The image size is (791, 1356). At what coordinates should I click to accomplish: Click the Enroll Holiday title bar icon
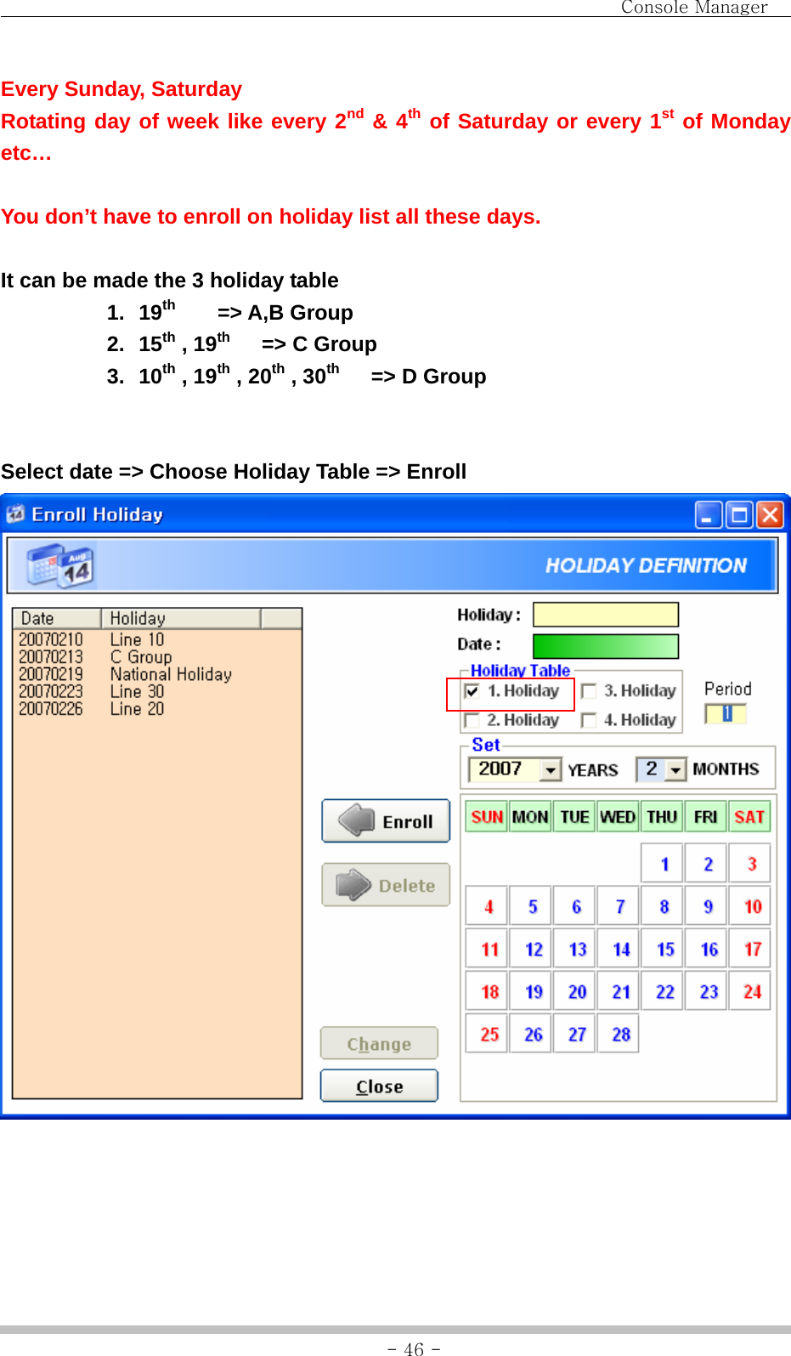pyautogui.click(x=15, y=514)
